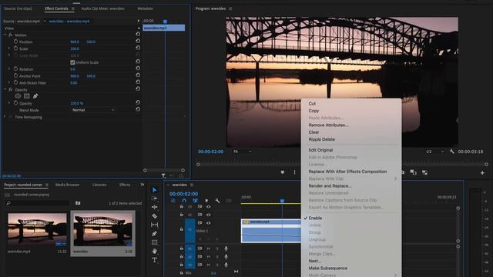Select the Razor tool
Viewport: 493px width, 277px height.
(154, 216)
